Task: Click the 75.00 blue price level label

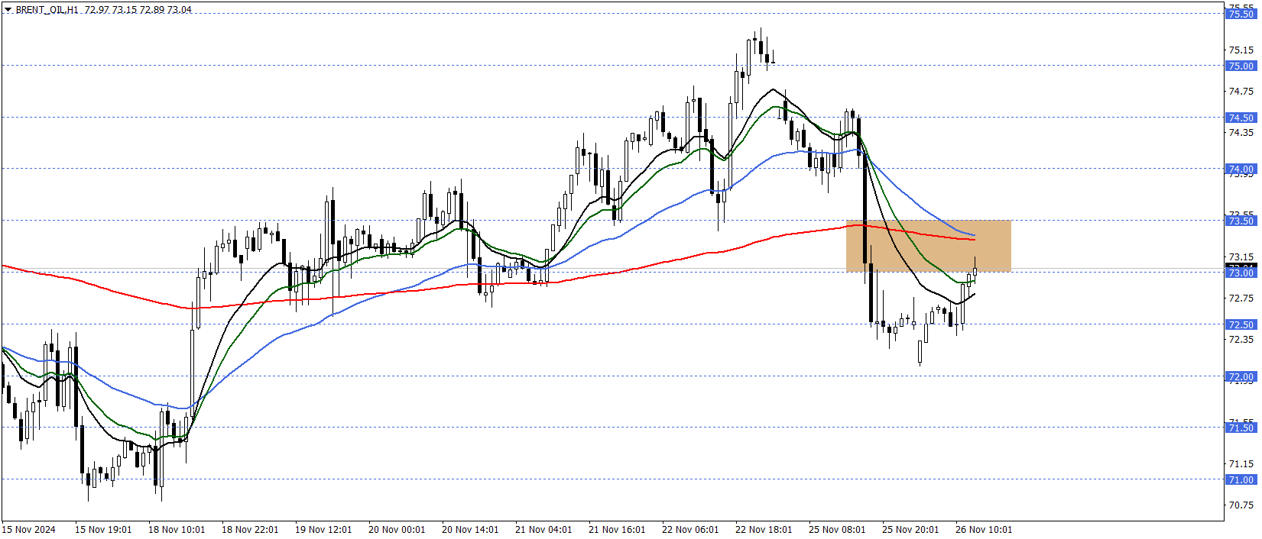Action: point(1241,66)
